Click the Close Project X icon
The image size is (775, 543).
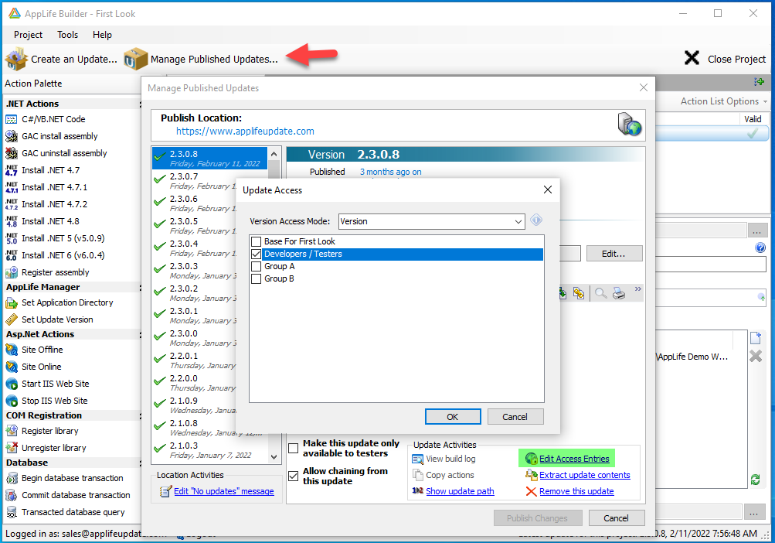(x=692, y=59)
